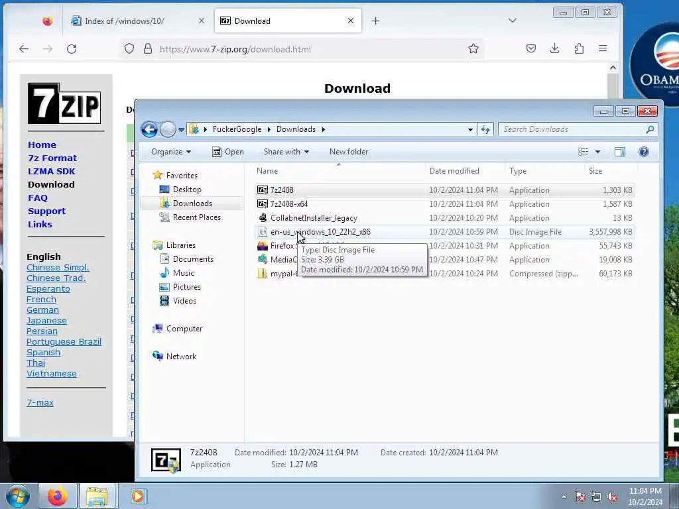Viewport: 679px width, 509px height.
Task: Select Favorites in navigation pane
Action: point(182,175)
